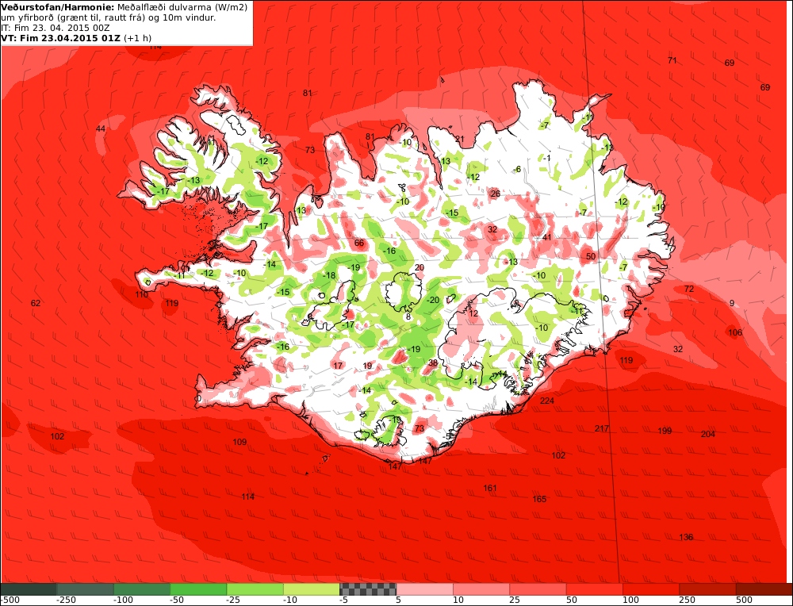Select the 72 value east of Iceland
This screenshot has width=793, height=606.
689,289
